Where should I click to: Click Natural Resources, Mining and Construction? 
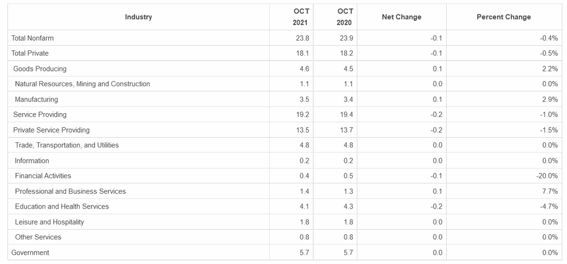(x=82, y=84)
